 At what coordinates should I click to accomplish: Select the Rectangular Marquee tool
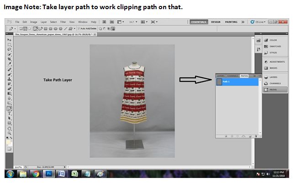pos(9,45)
